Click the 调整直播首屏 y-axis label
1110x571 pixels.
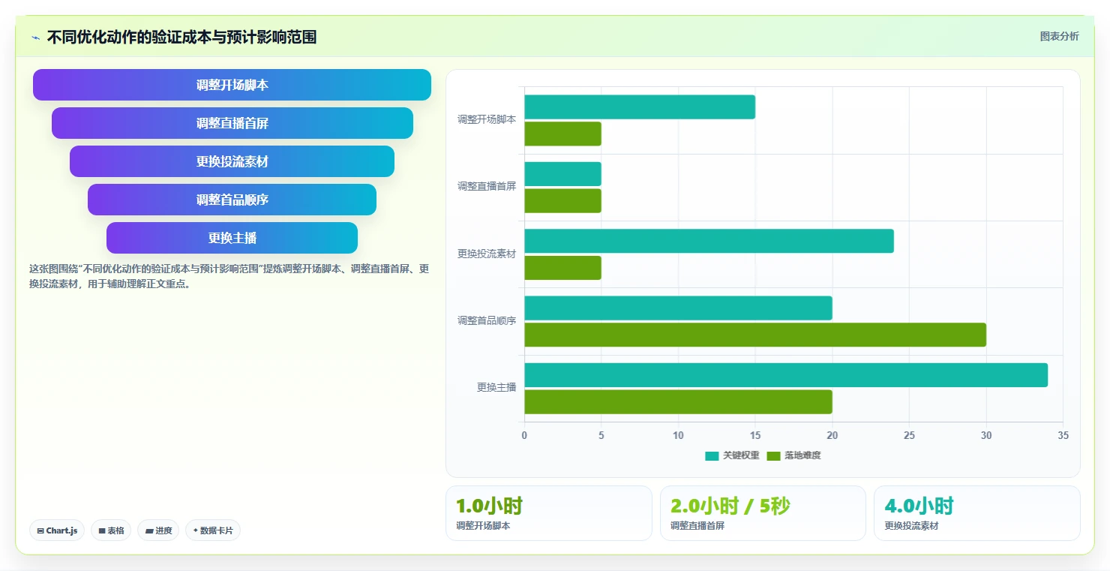(487, 186)
